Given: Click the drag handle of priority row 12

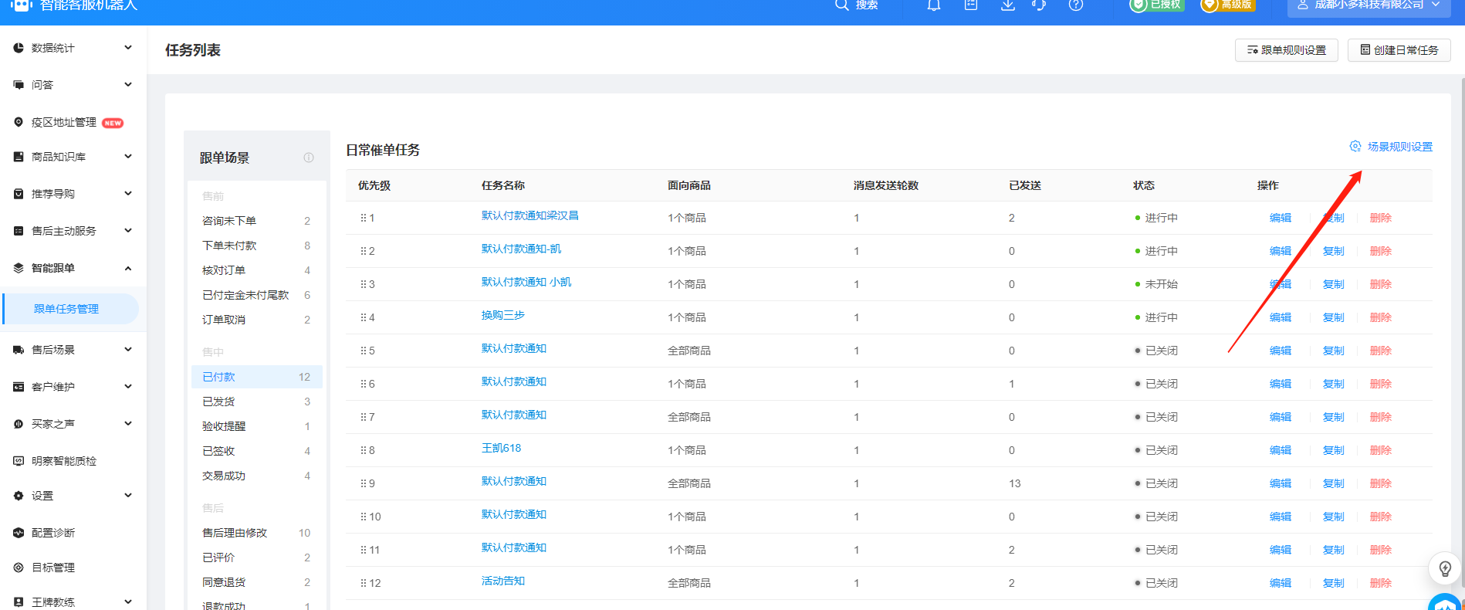Looking at the screenshot, I should (363, 583).
